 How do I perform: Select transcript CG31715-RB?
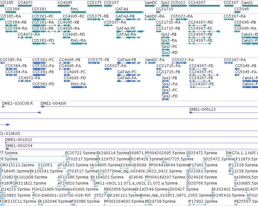168,28
